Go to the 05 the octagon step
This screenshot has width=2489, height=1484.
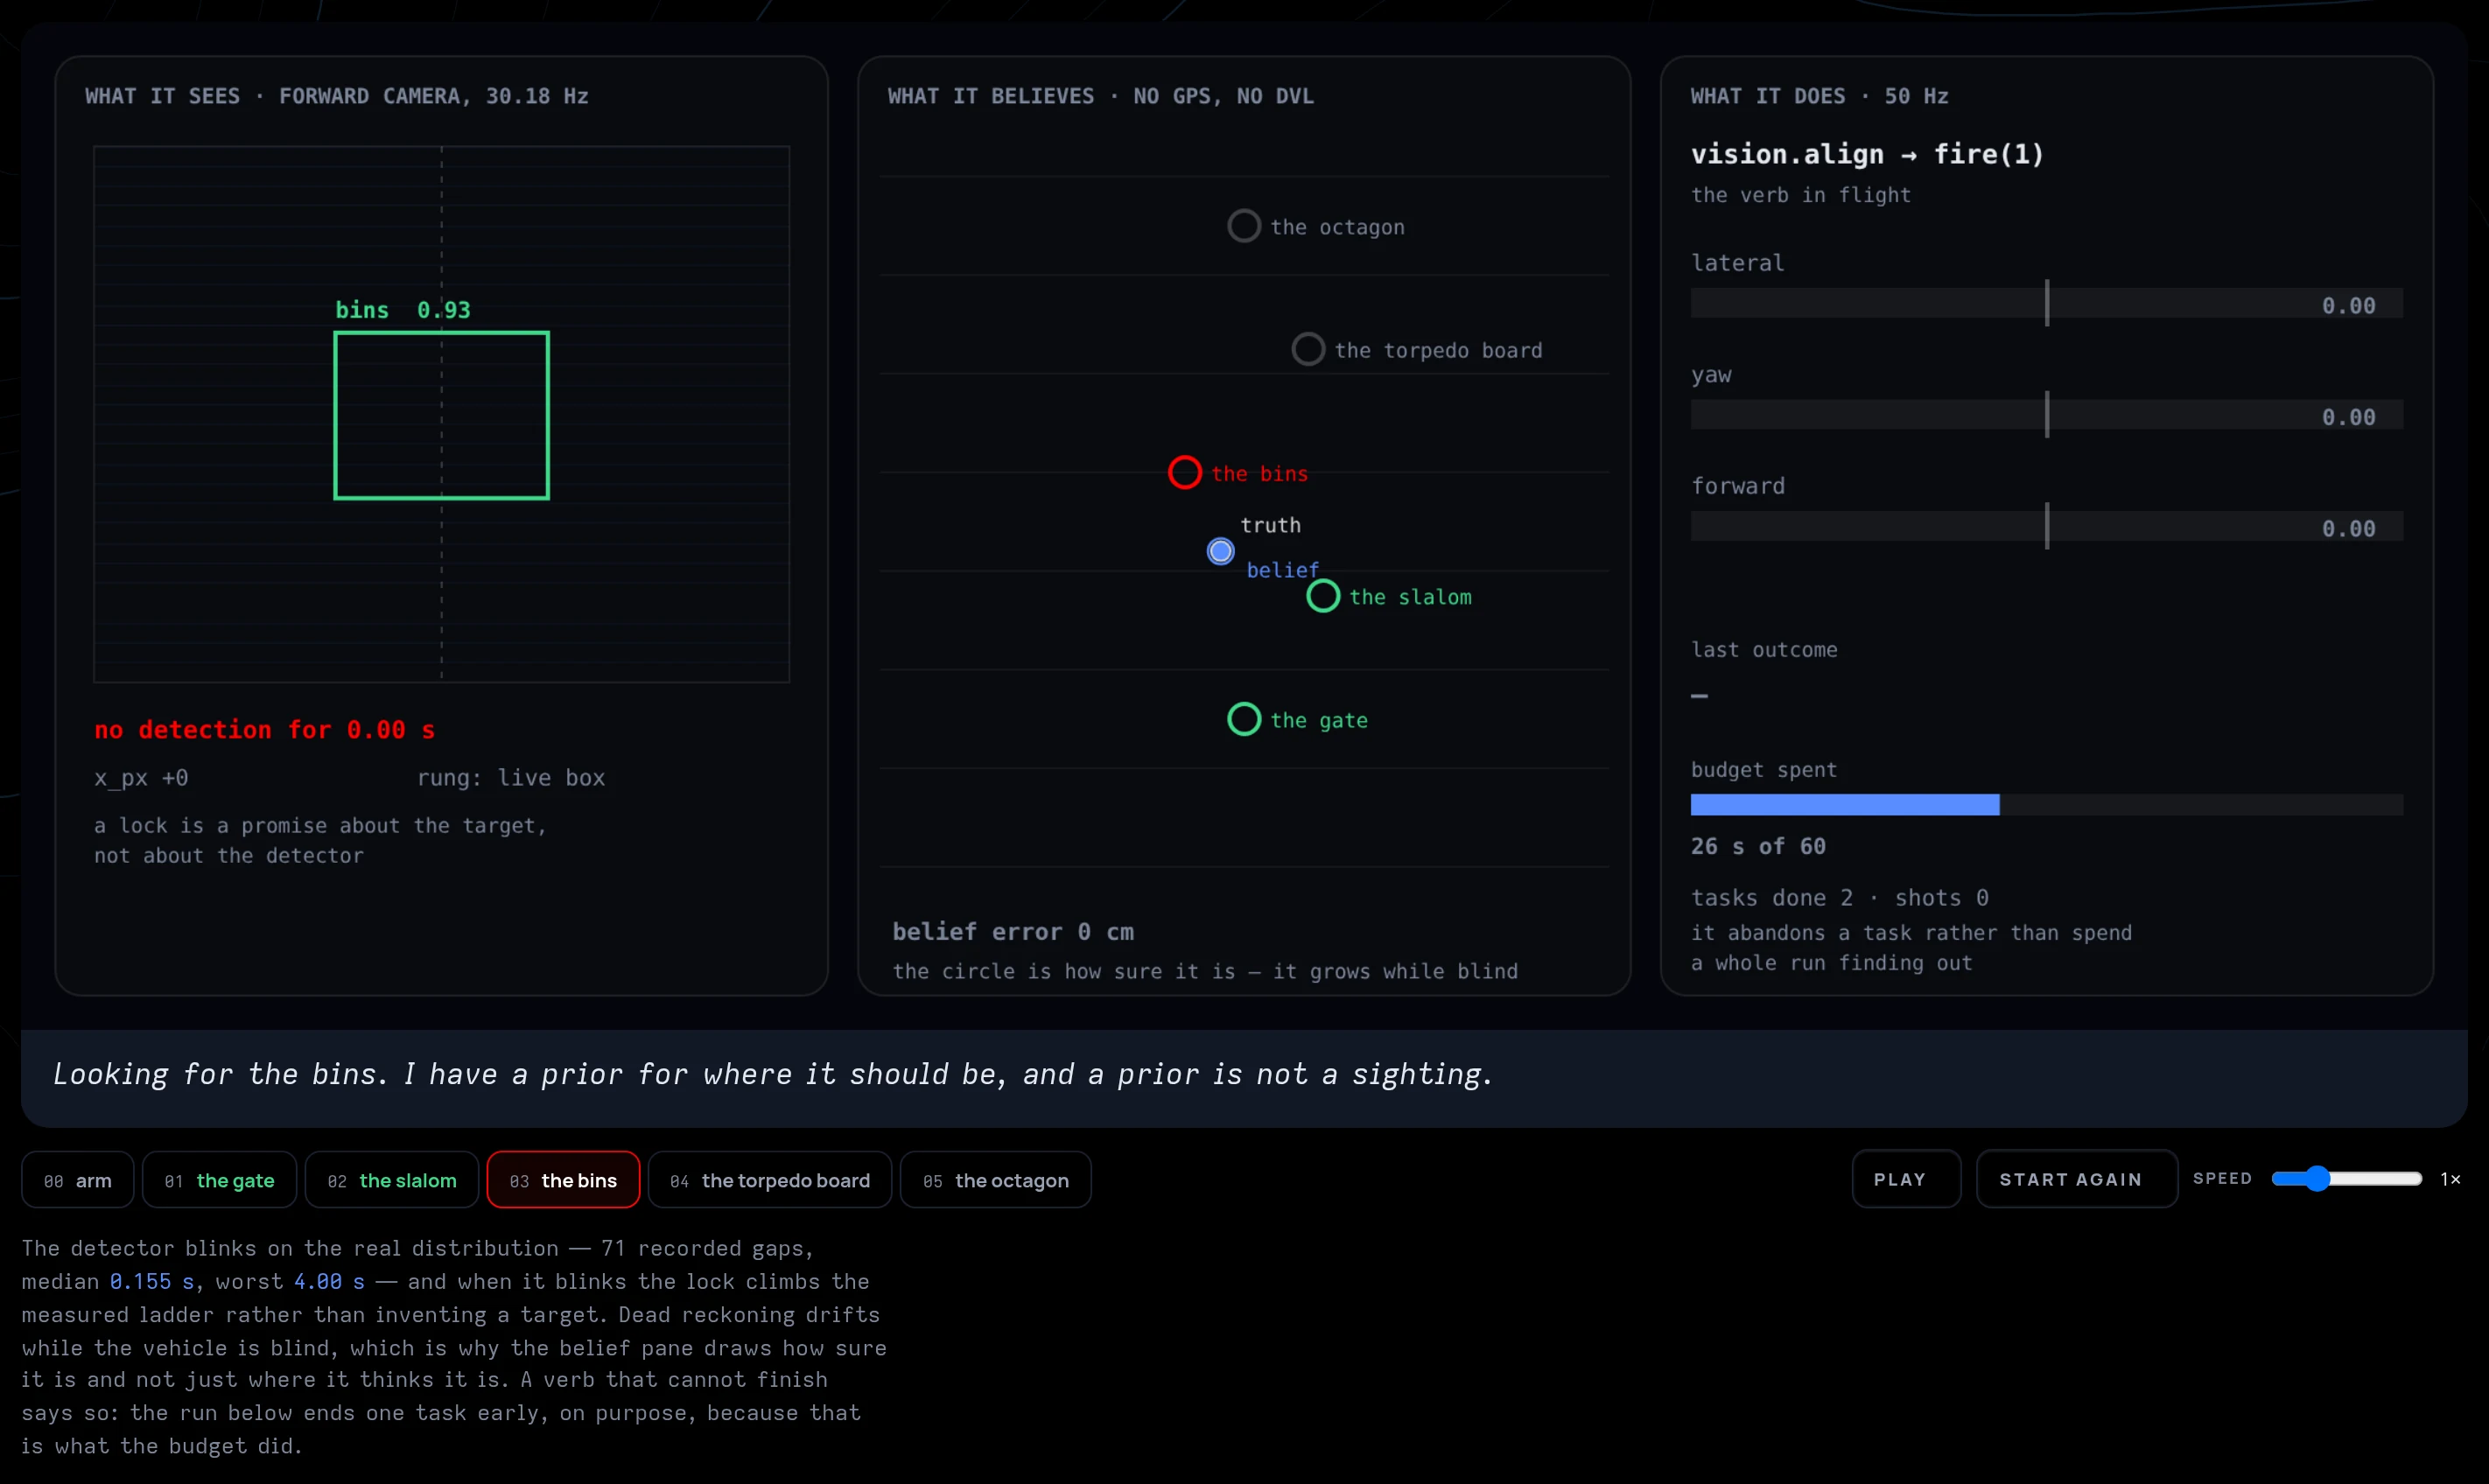point(995,1180)
